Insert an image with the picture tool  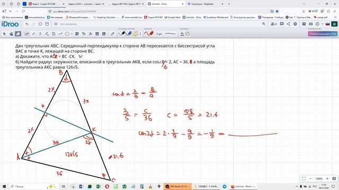click(97, 34)
